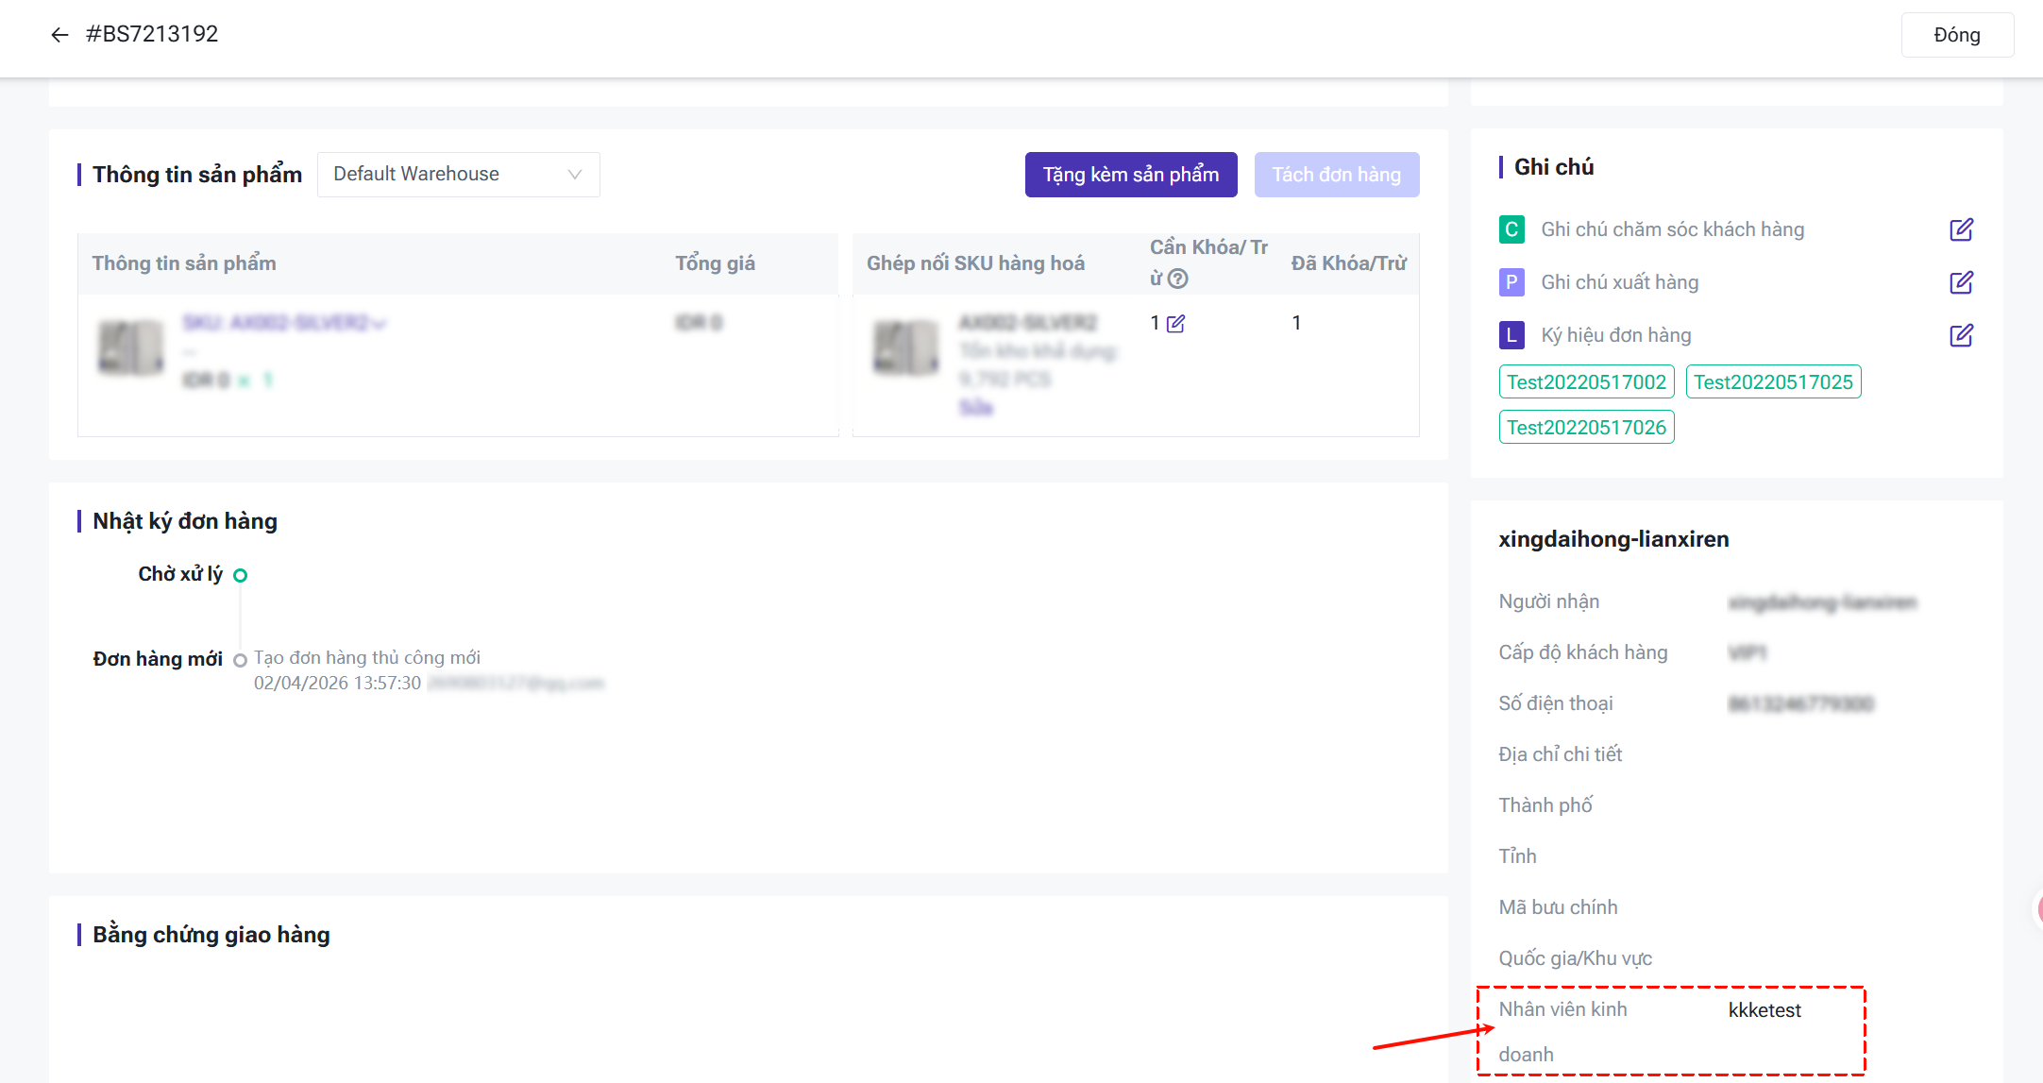Click the Tặng kèm sản phẩm button
Viewport: 2043px width, 1083px height.
coord(1130,175)
